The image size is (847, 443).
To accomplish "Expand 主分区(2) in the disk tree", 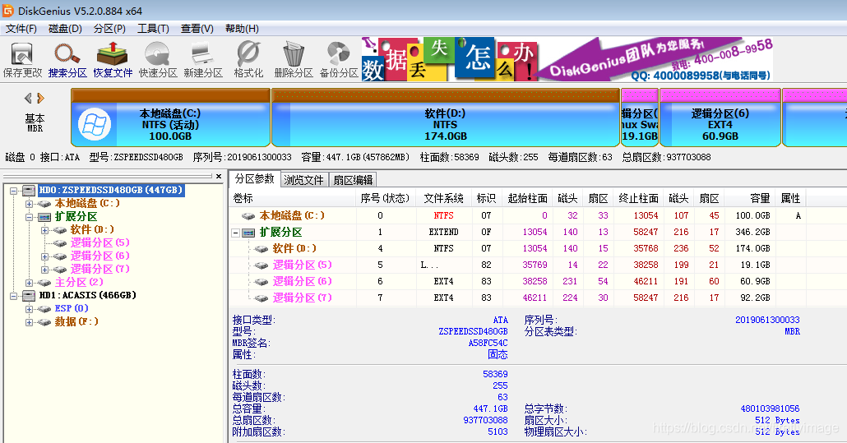I will coord(29,284).
